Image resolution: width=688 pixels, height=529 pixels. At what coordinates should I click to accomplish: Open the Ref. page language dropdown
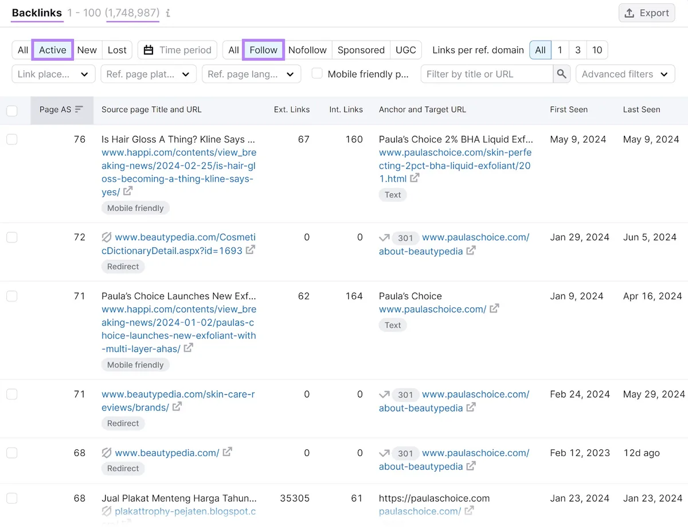pyautogui.click(x=251, y=74)
